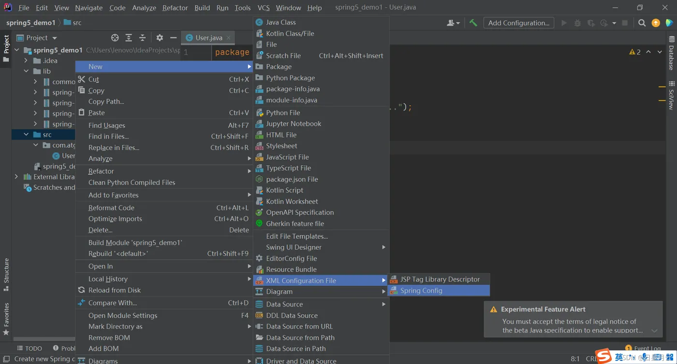
Task: Toggle the Project tool window side tab
Action: pyautogui.click(x=6, y=48)
